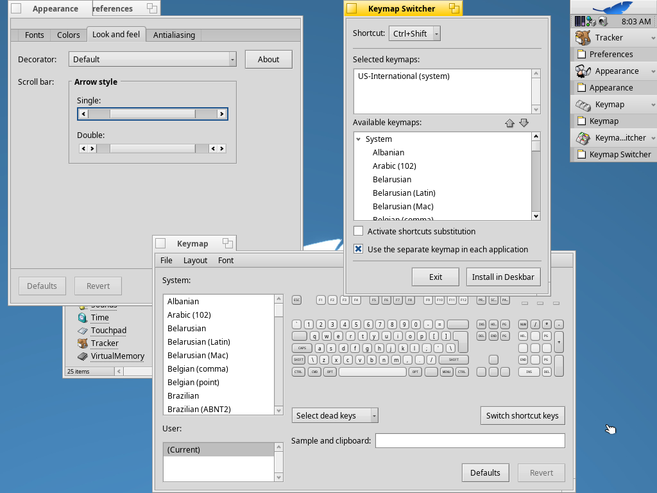Click the MENU key on keyboard layout

(447, 372)
